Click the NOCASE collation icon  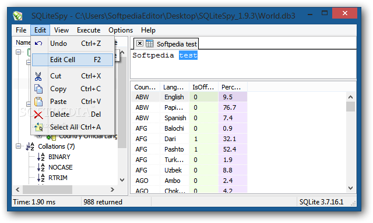coord(41,167)
